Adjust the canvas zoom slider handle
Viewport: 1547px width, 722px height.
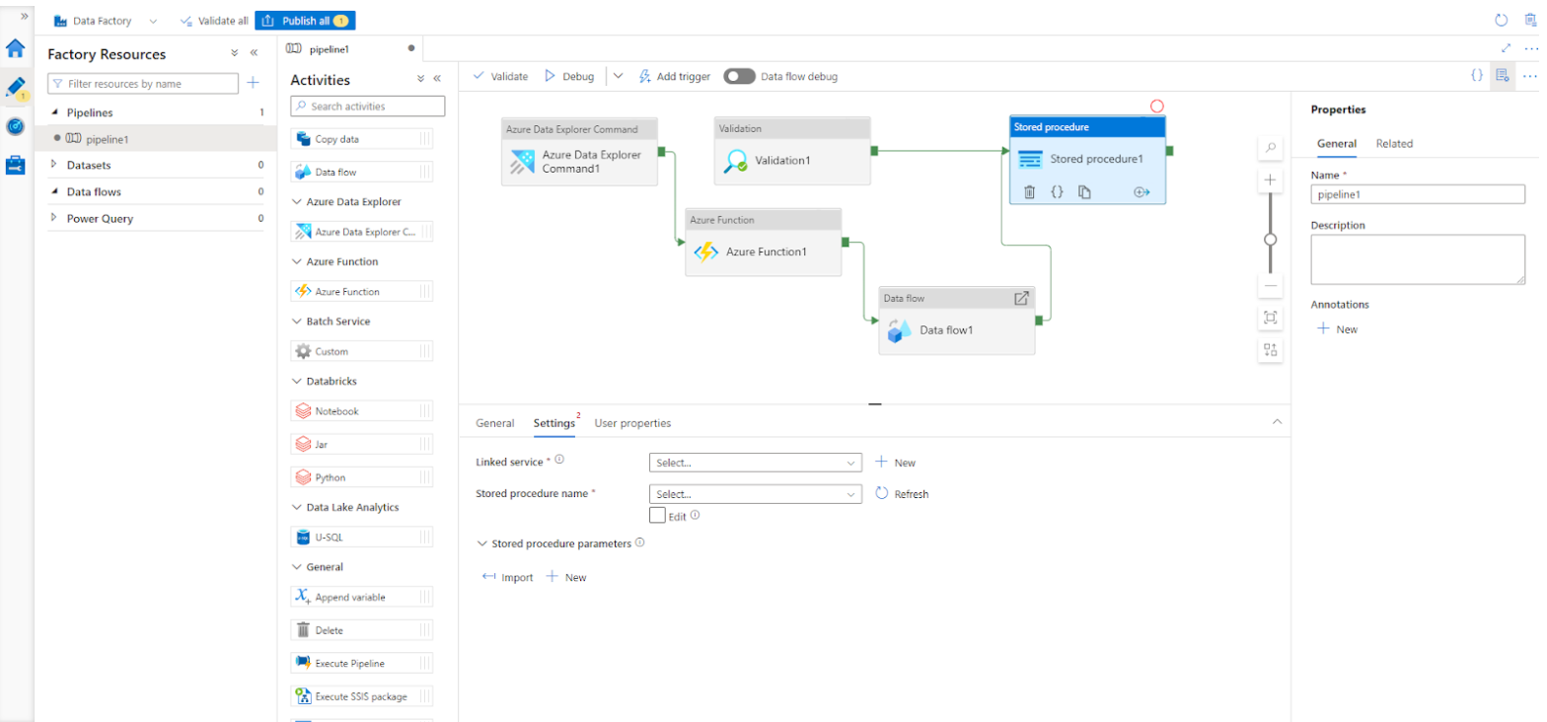coord(1271,239)
